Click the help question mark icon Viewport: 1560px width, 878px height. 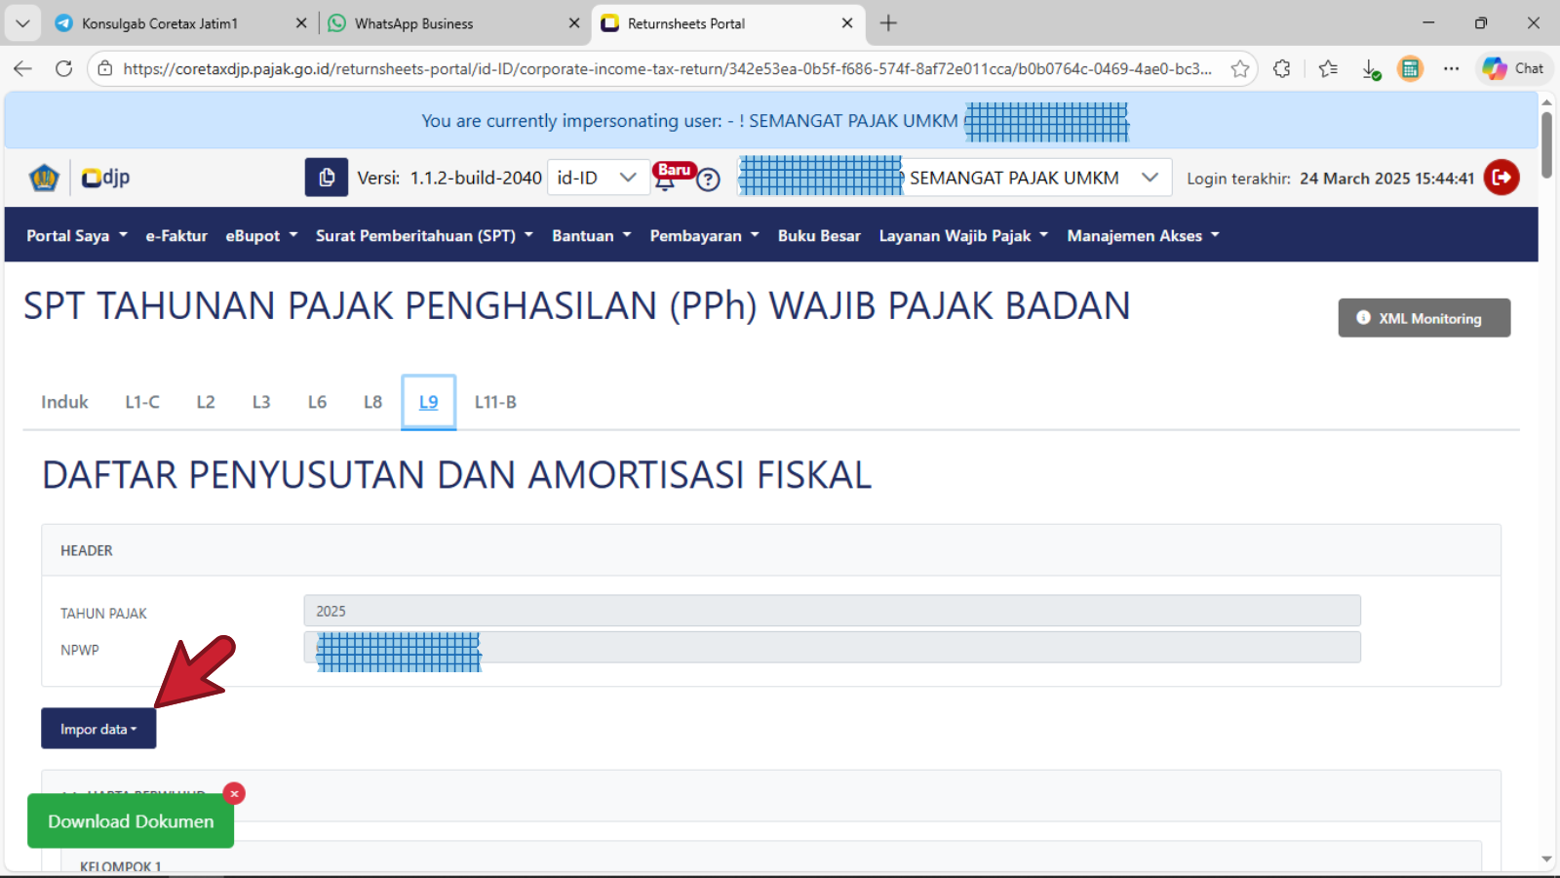708,180
